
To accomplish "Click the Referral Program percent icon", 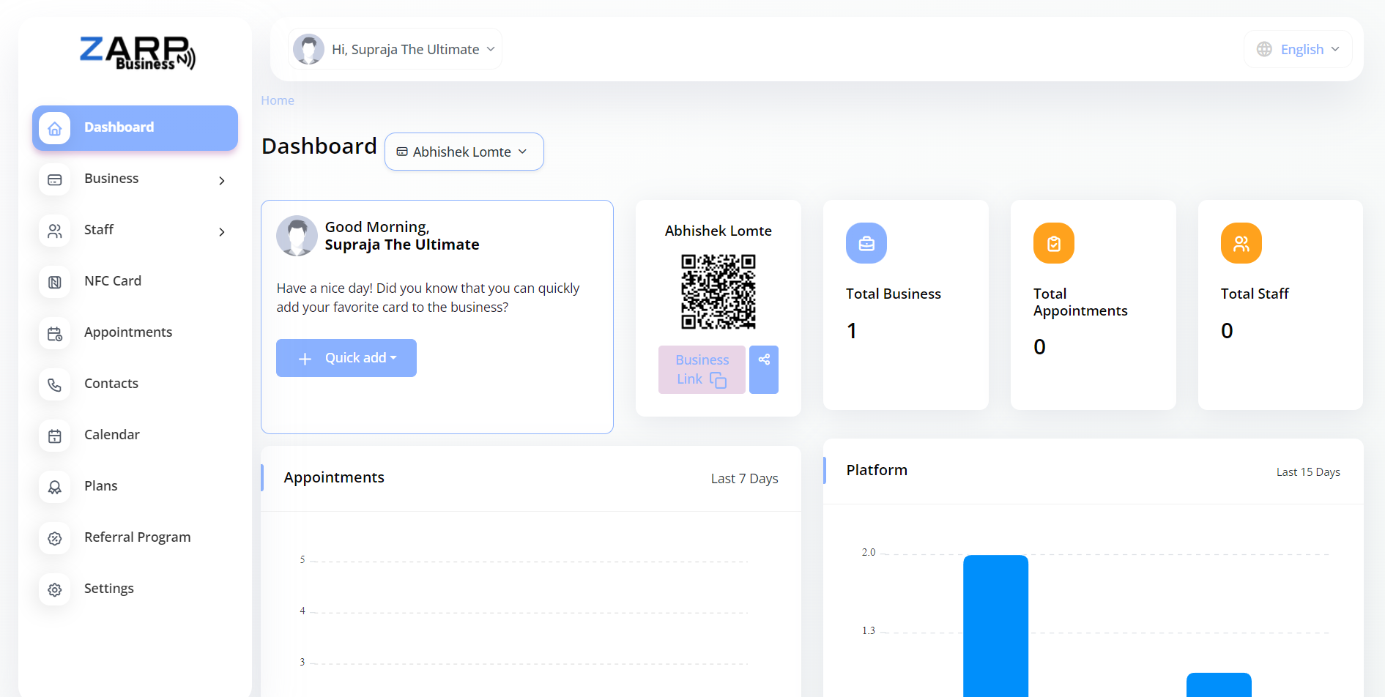I will click(x=55, y=538).
